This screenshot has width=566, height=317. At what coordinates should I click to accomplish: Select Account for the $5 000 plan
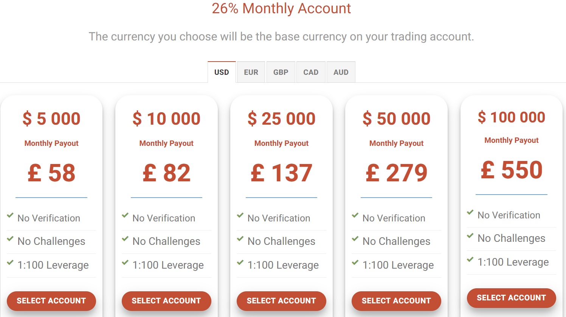pyautogui.click(x=51, y=301)
